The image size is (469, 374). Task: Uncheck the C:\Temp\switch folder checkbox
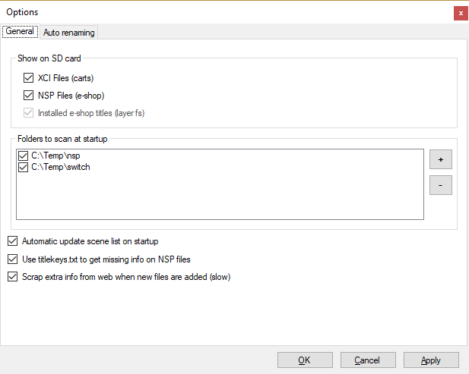click(24, 167)
